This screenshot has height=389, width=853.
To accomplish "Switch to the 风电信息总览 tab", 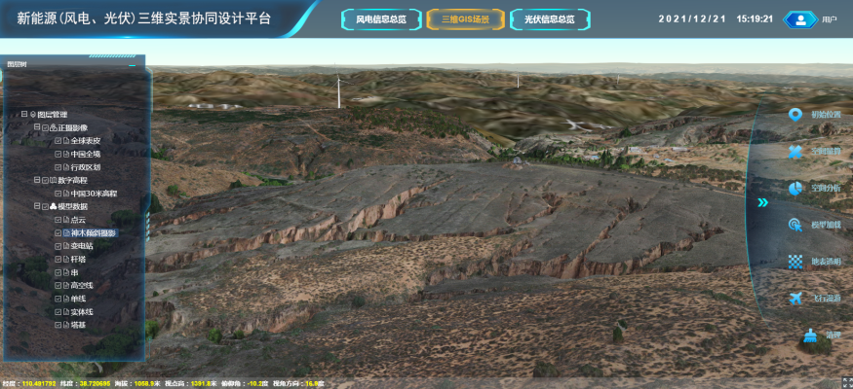I will (382, 18).
